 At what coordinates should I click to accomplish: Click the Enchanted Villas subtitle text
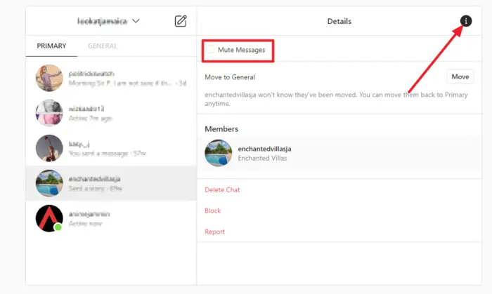pyautogui.click(x=262, y=158)
